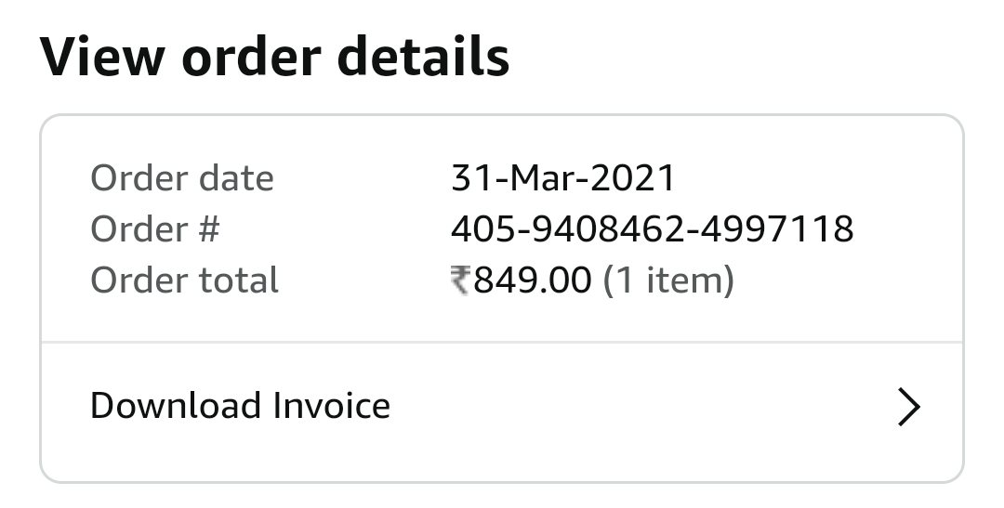Click the divider above Download Invoice
Viewport: 1004px width, 508px height.
click(502, 343)
